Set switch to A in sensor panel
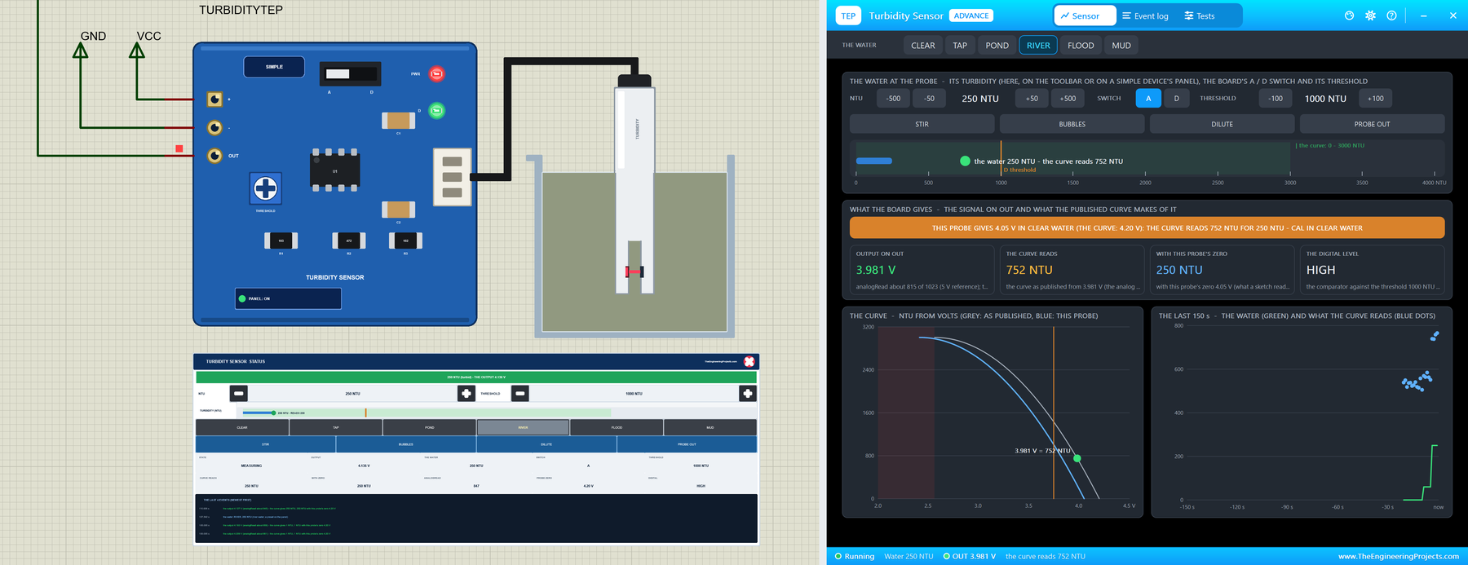Screen dimensions: 1468x565 [x=1148, y=99]
